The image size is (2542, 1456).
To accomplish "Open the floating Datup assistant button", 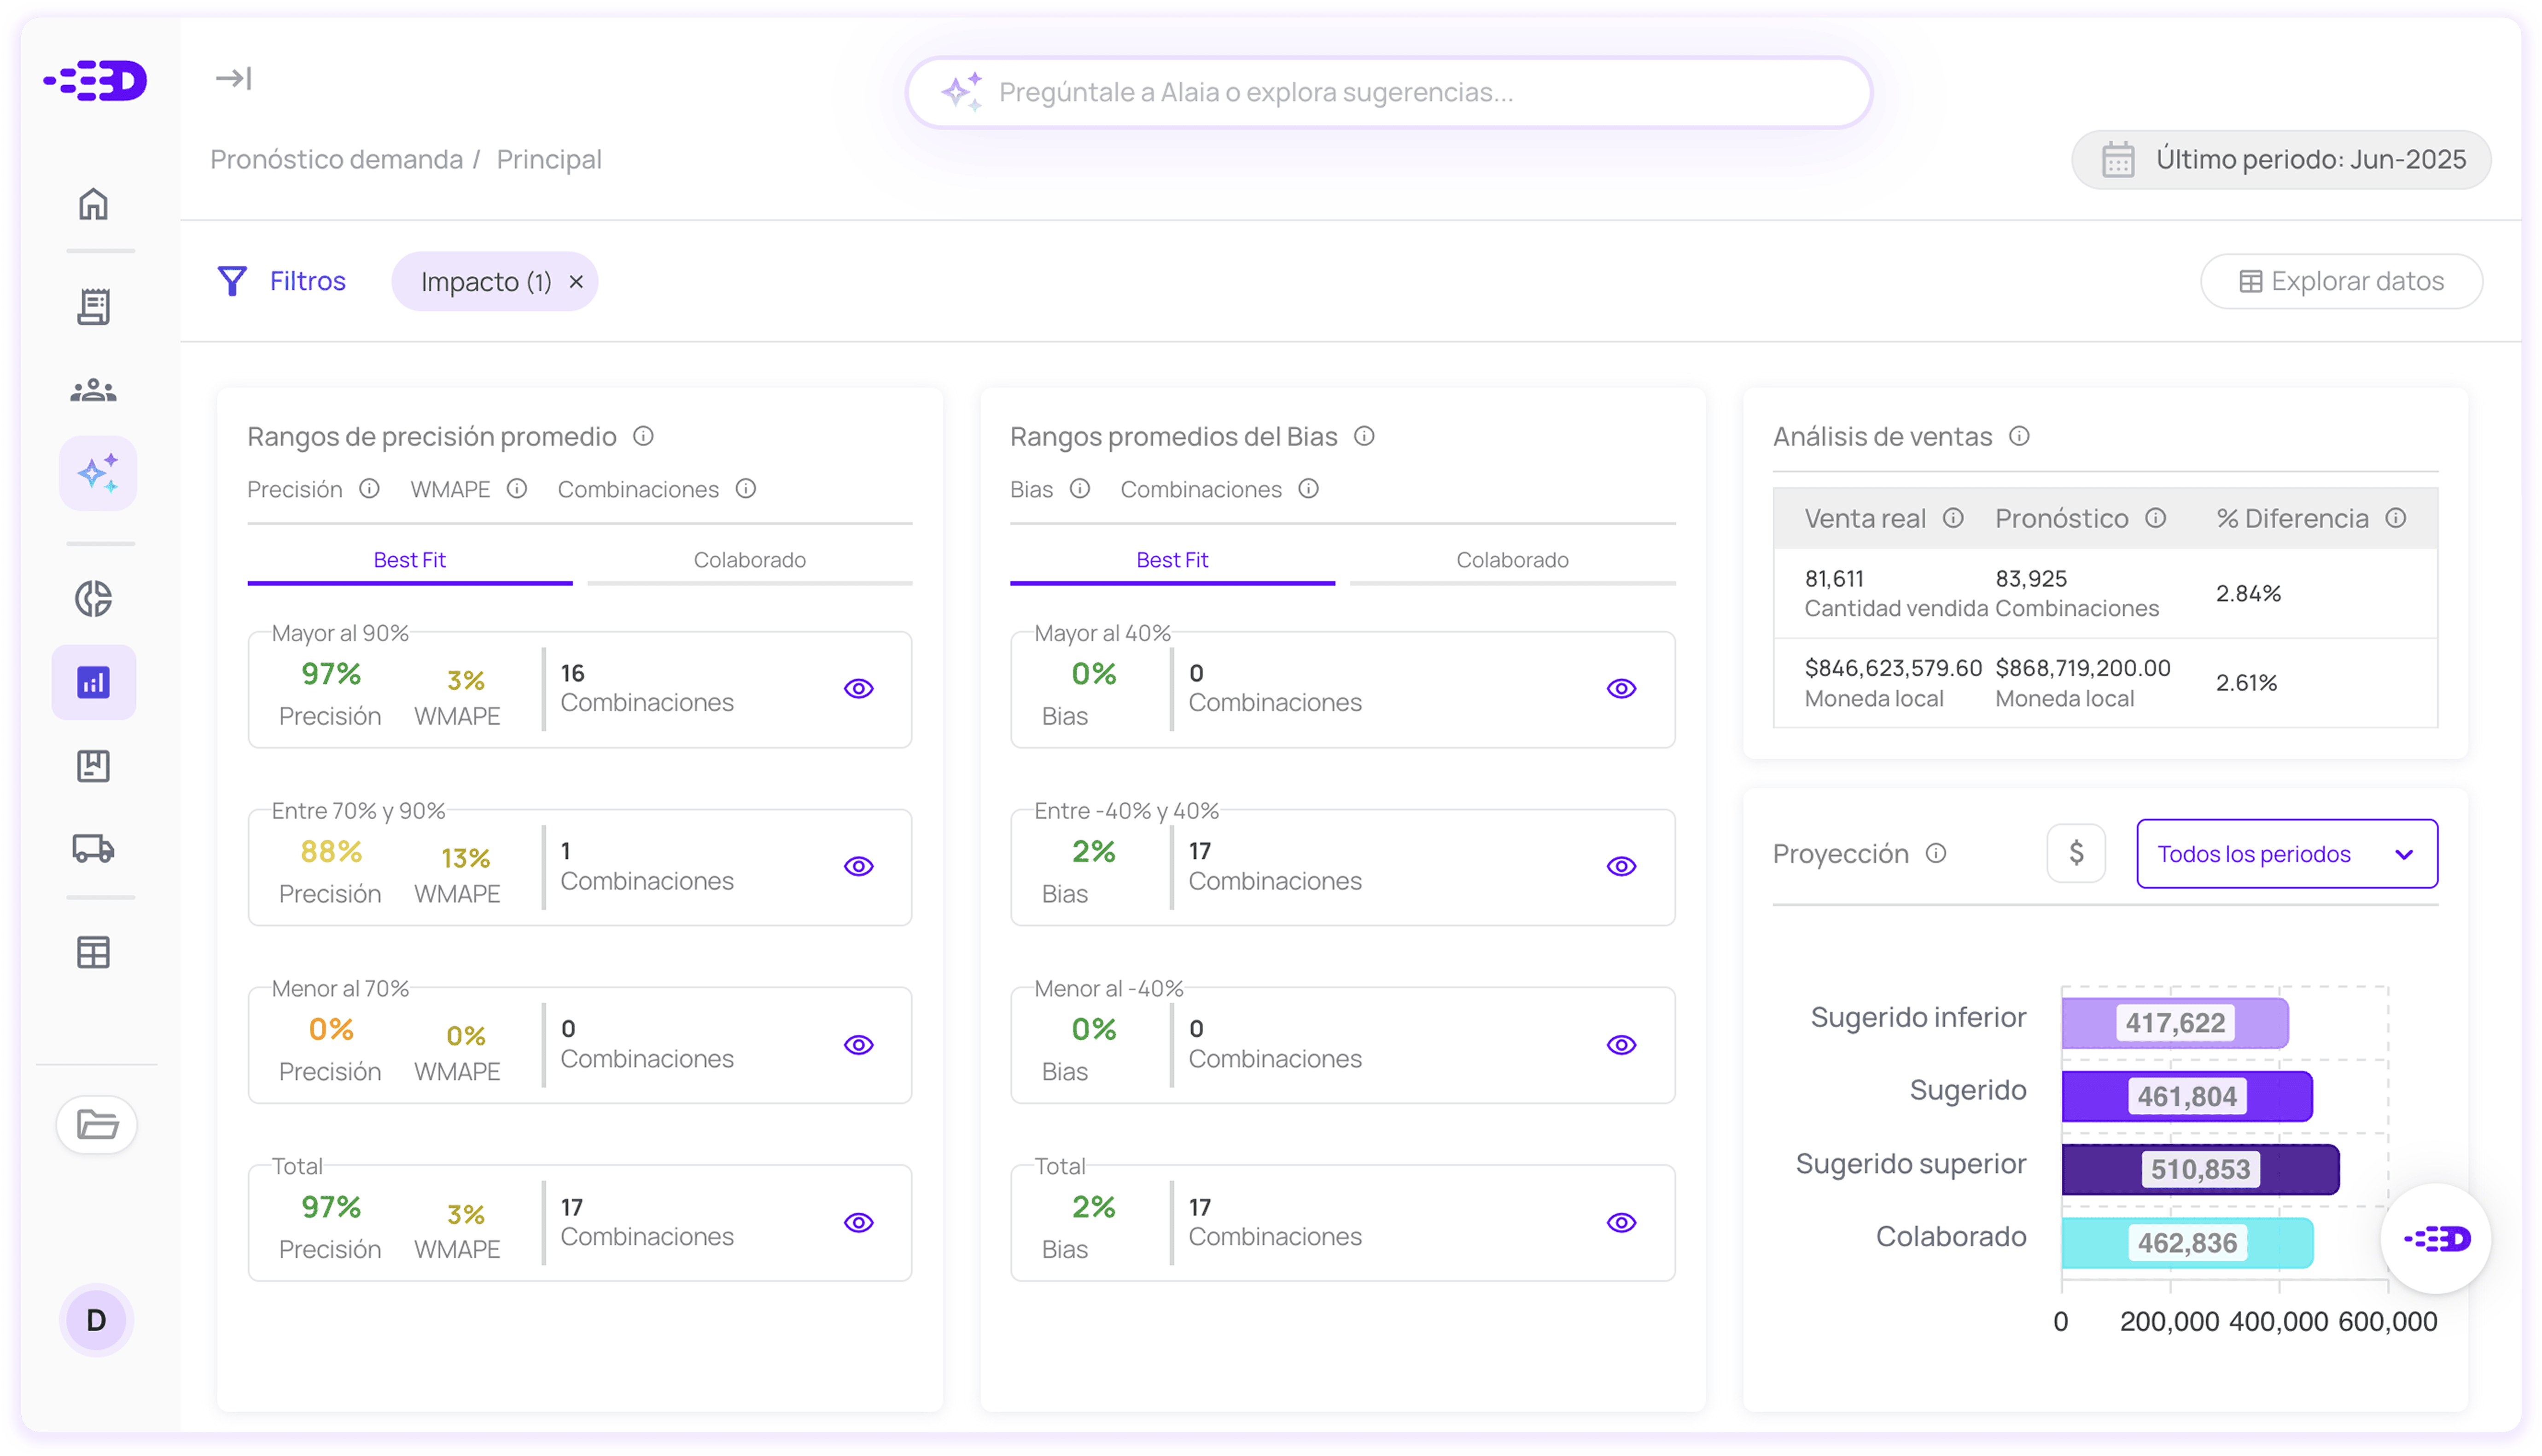I will tap(2435, 1239).
